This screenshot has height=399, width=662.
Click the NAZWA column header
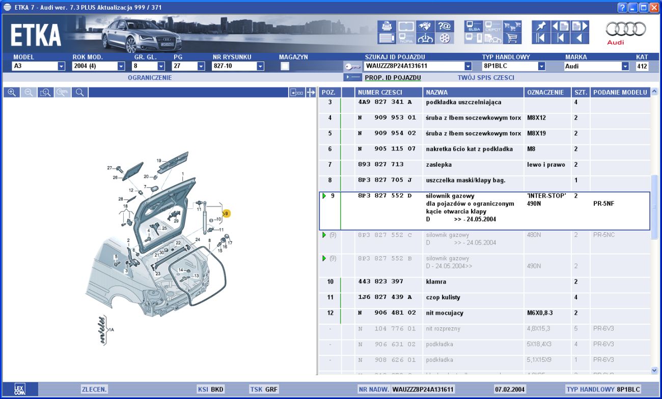click(474, 93)
